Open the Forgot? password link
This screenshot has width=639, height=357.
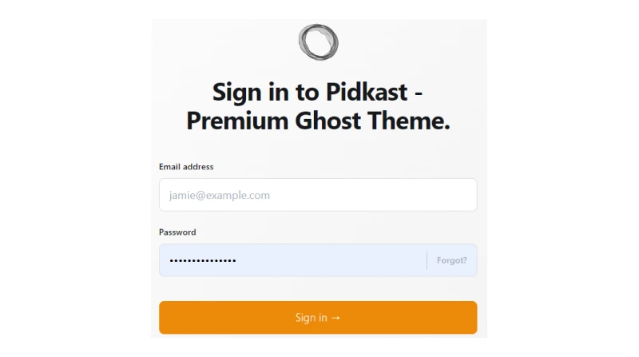pyautogui.click(x=452, y=260)
